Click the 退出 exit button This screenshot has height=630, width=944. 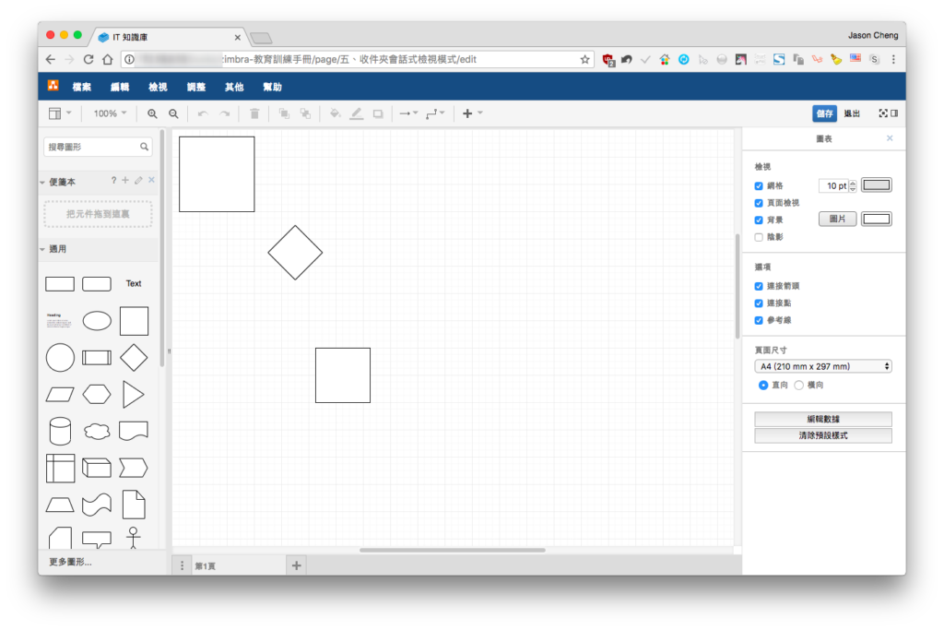pos(852,113)
